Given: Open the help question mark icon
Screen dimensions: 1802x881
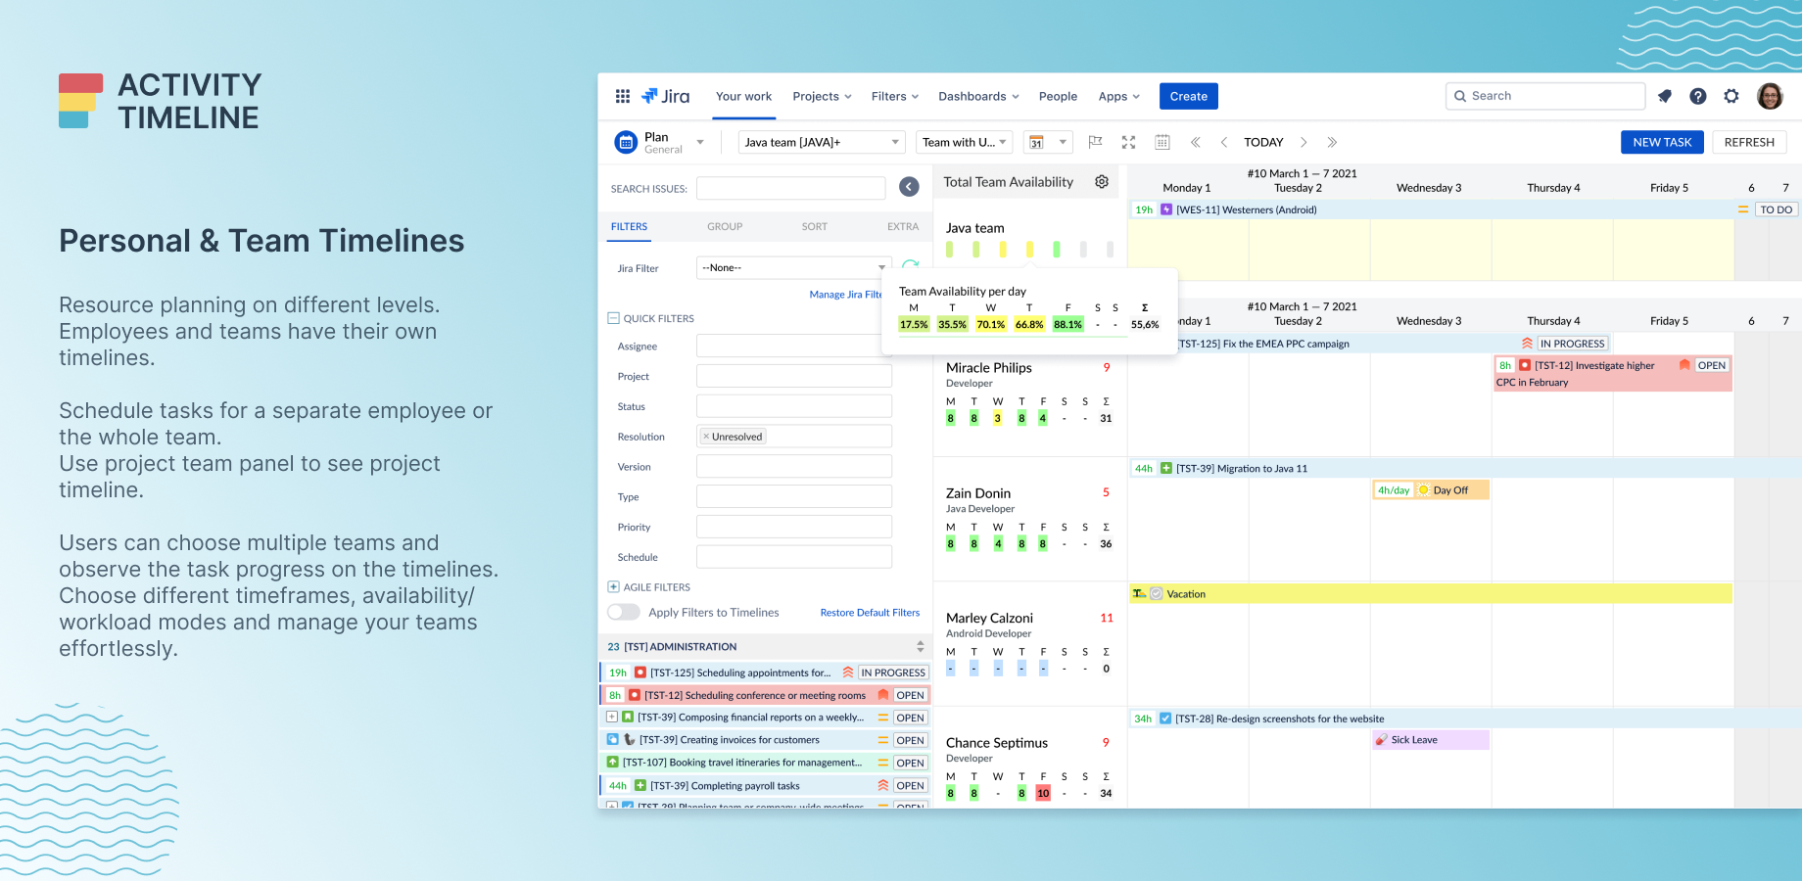Looking at the screenshot, I should 1698,96.
